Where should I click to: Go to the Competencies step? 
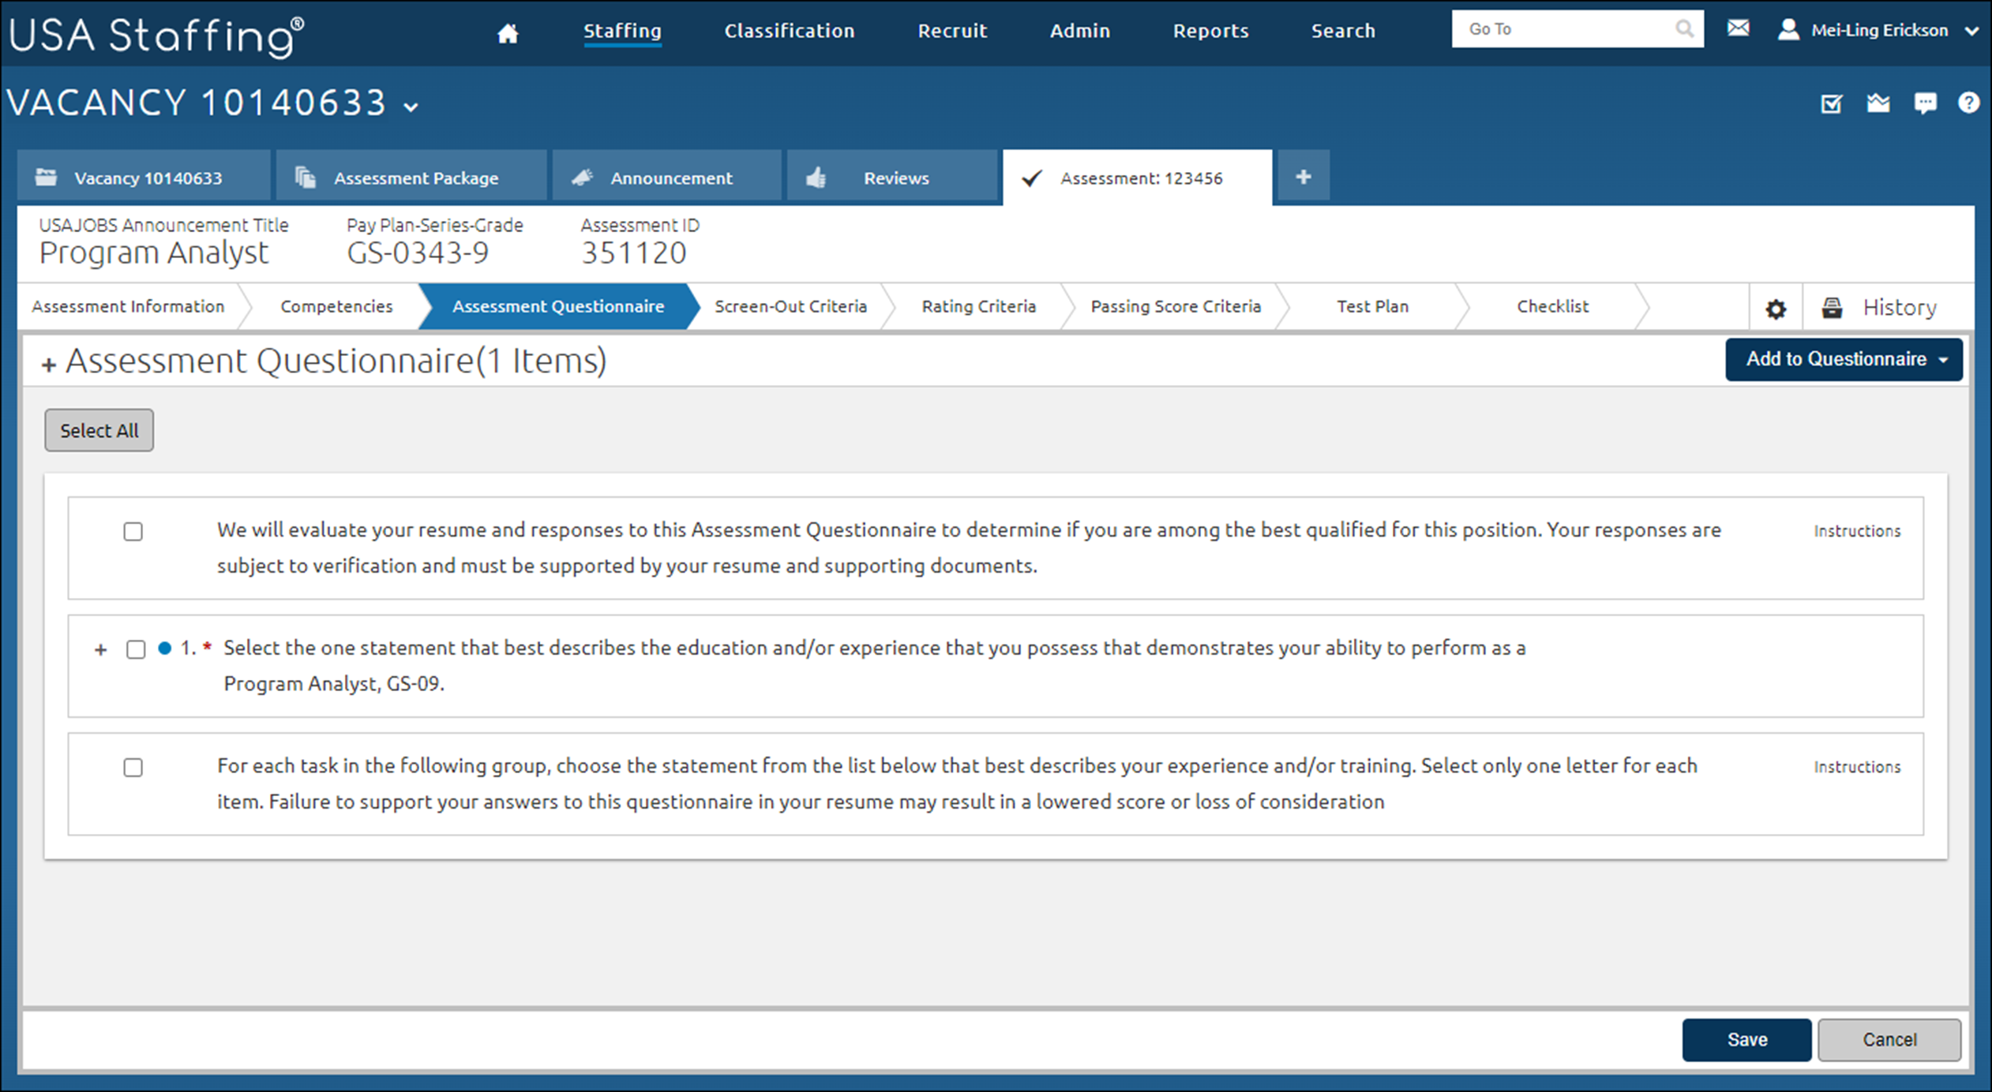336,306
